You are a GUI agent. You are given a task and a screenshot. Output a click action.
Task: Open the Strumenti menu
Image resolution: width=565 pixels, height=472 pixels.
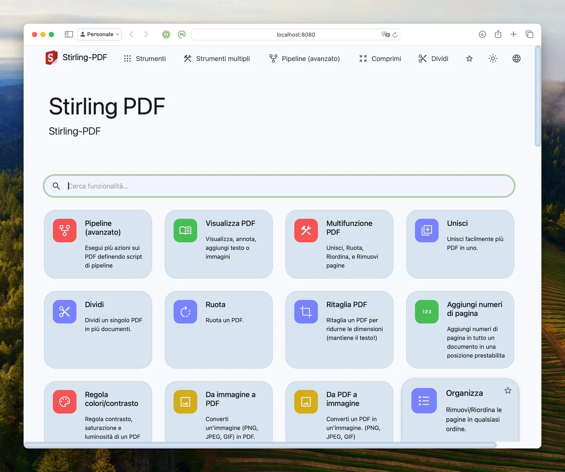(x=145, y=58)
